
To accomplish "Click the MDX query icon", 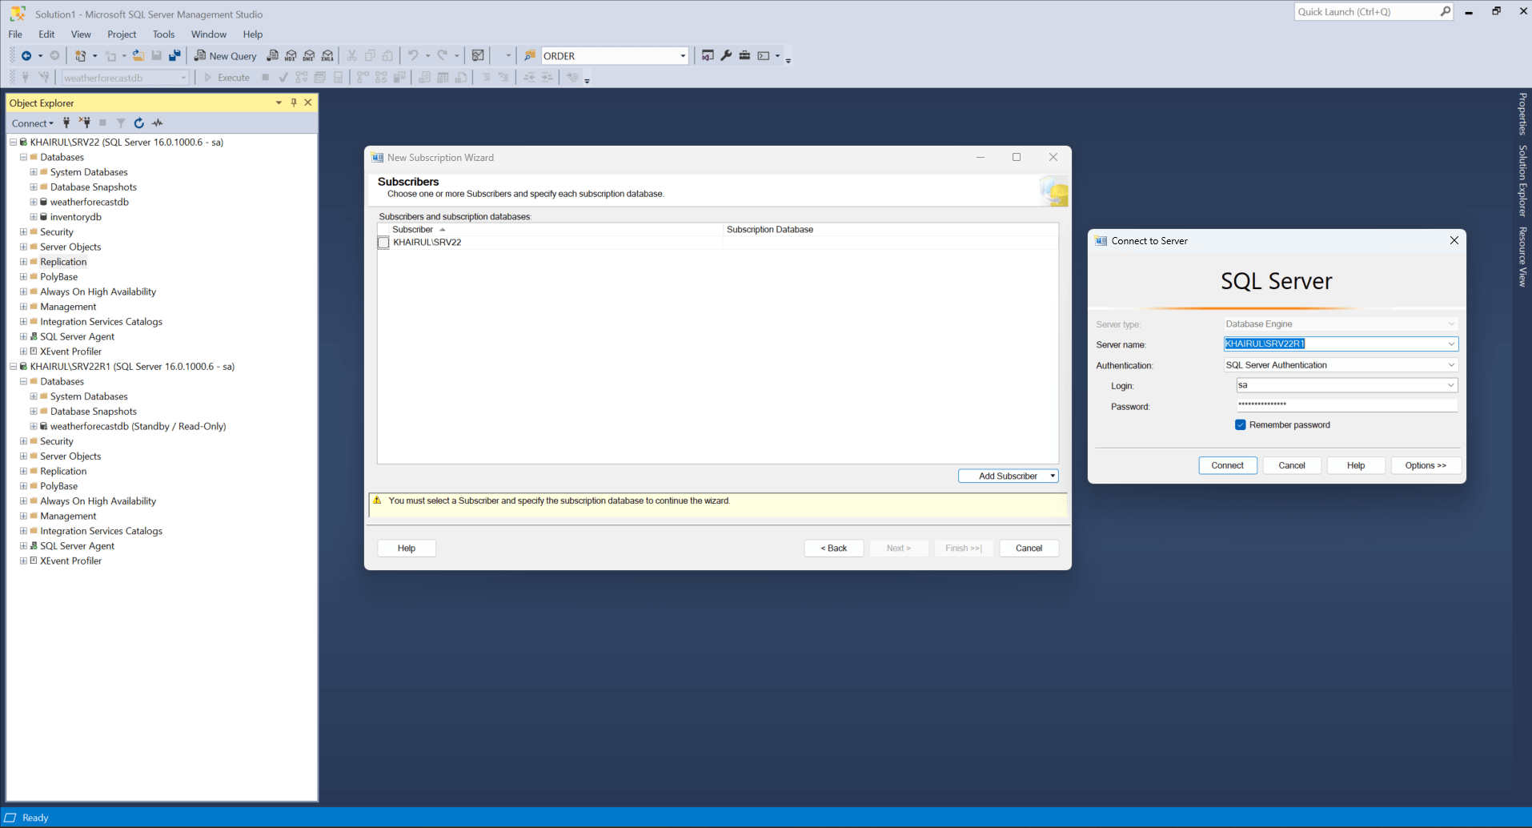I will coord(291,56).
